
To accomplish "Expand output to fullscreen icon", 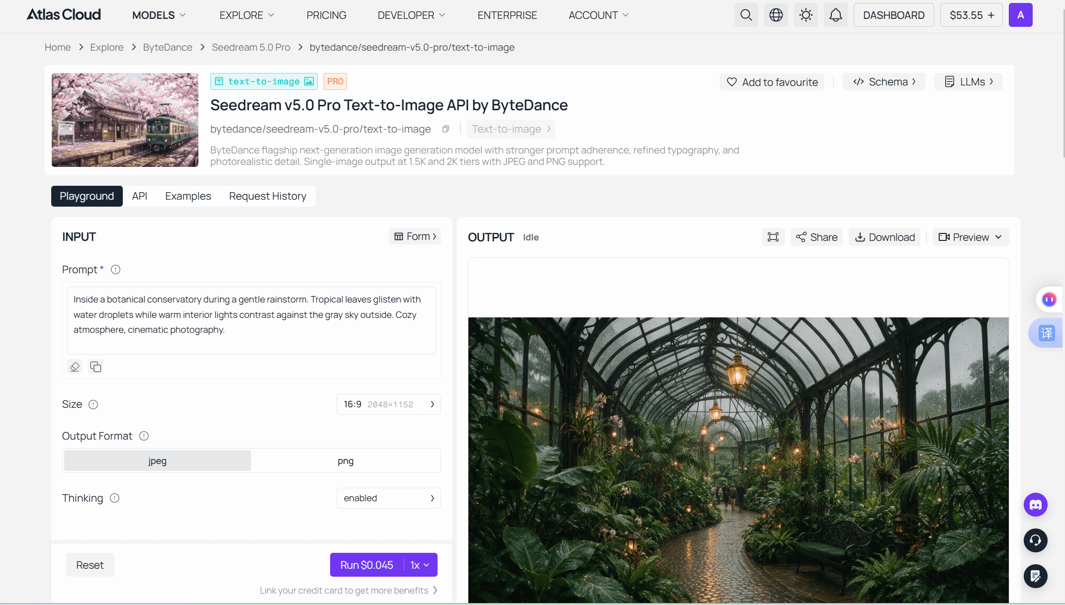I will [773, 237].
